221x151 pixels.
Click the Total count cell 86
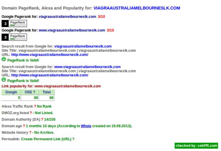tap(47, 98)
